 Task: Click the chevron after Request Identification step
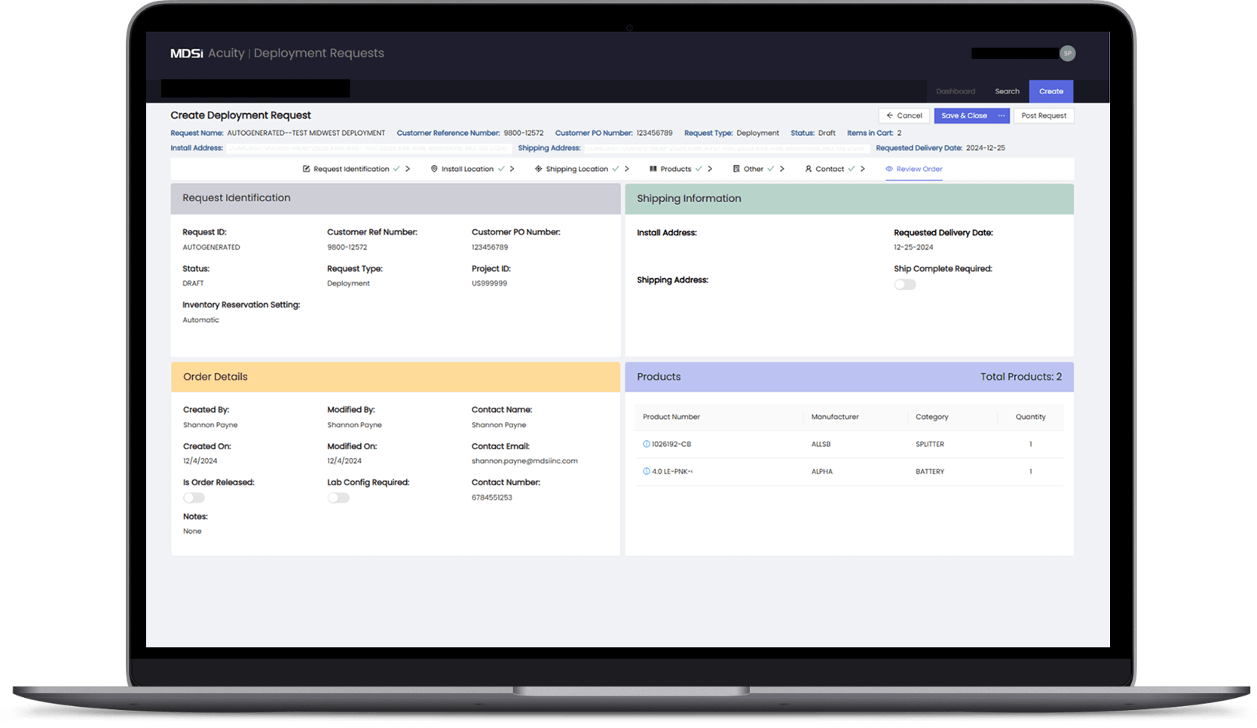408,169
